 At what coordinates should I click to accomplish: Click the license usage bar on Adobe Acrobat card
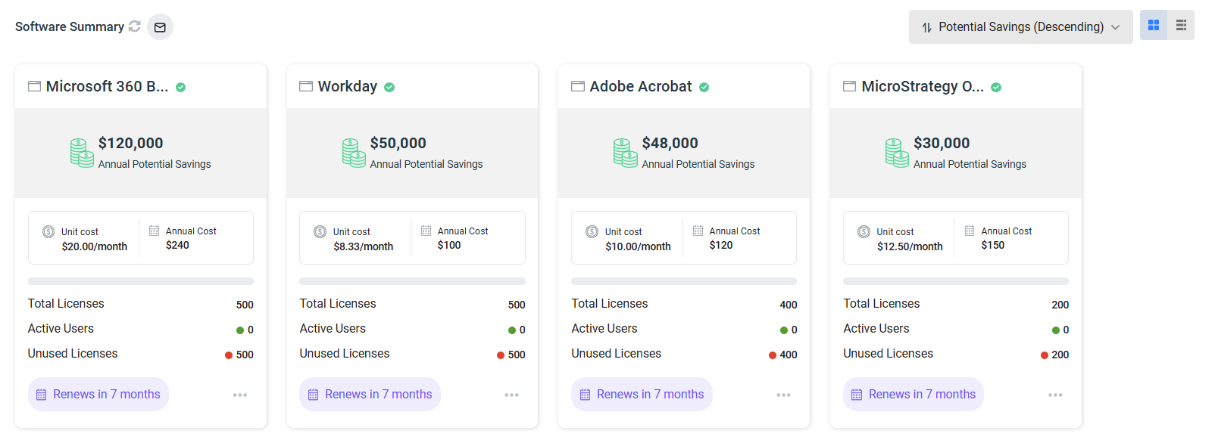[x=684, y=281]
